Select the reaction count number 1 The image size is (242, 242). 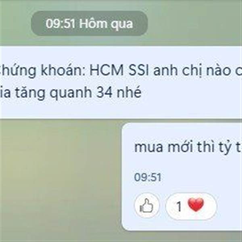pyautogui.click(x=179, y=207)
